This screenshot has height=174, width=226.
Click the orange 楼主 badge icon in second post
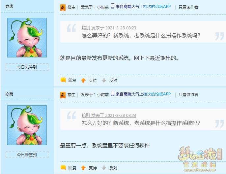click(x=63, y=95)
